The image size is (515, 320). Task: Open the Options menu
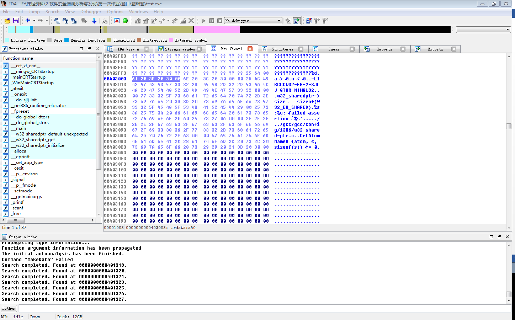pos(115,12)
